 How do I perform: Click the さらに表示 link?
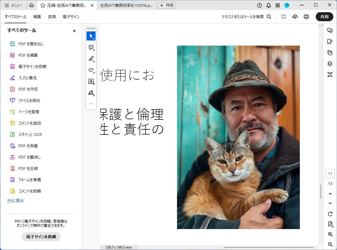[x=15, y=201]
